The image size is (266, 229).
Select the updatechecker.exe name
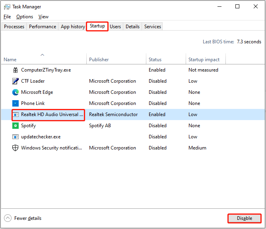click(x=41, y=137)
